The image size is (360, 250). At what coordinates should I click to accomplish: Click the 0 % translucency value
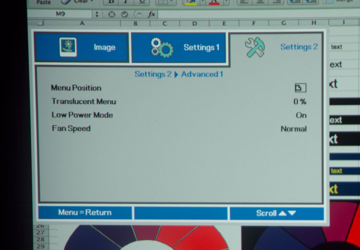coord(300,101)
